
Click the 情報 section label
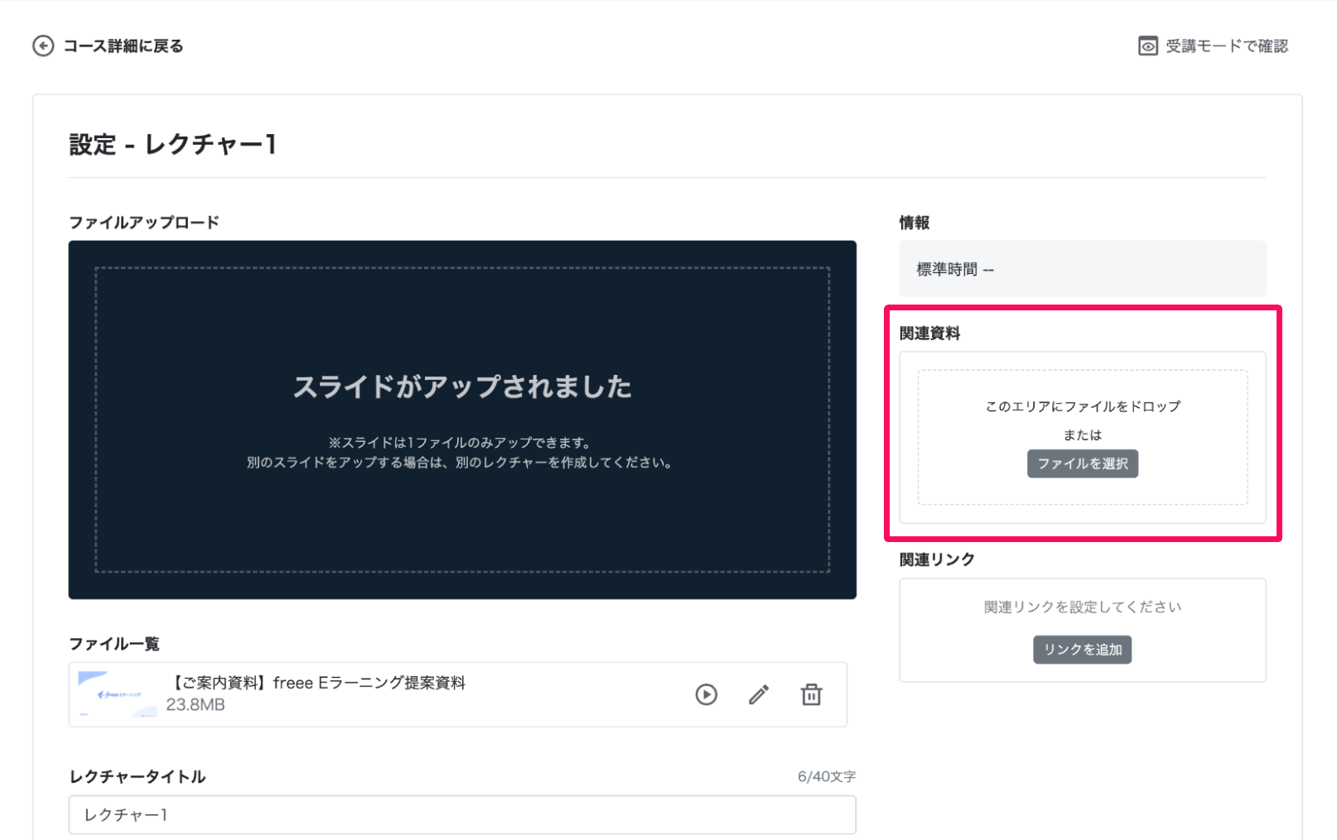pyautogui.click(x=915, y=223)
